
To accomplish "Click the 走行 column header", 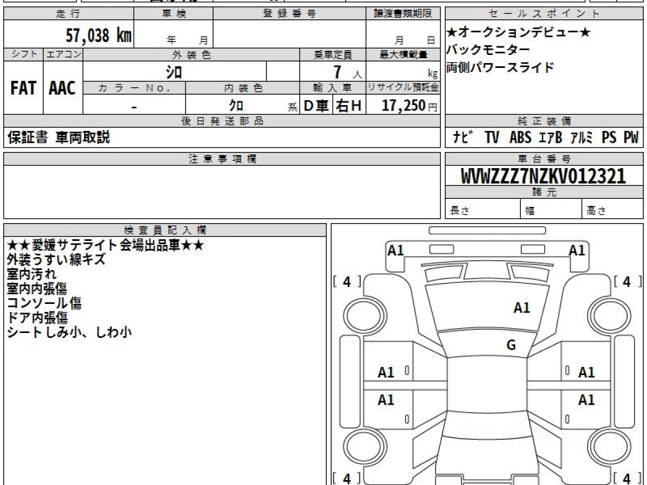I will point(68,14).
